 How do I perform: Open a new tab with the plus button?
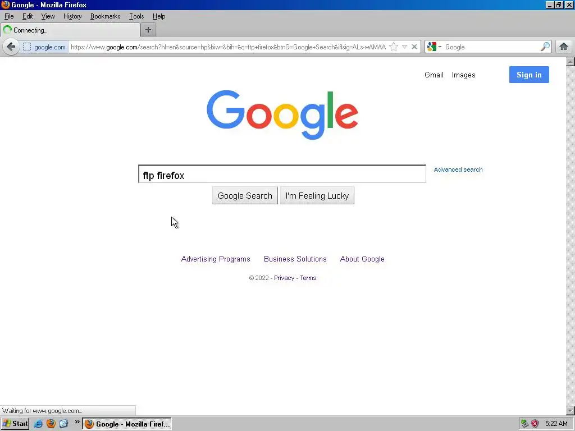[x=148, y=30]
